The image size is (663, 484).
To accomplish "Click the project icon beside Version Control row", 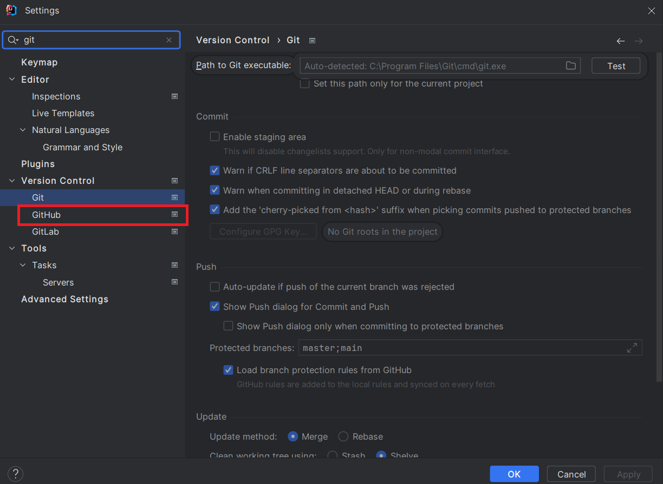I will pos(174,181).
